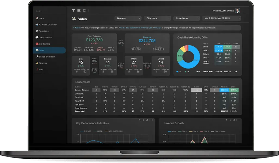Image resolution: width=279 pixels, height=163 pixels.
Task: Toggle Offer 2 series in Revenue & Cash legend
Action: click(x=182, y=131)
